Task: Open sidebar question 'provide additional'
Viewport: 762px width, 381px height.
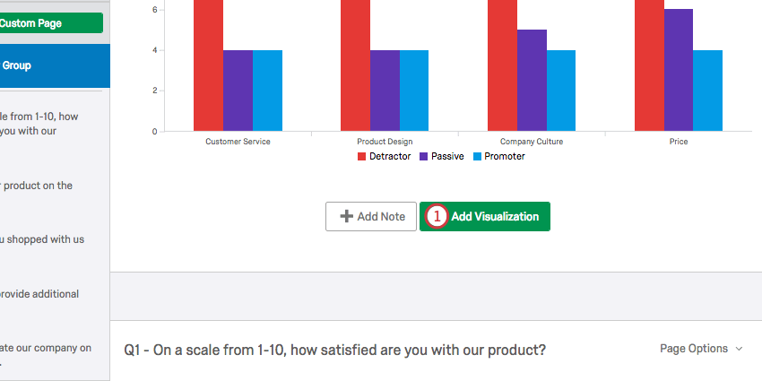Action: [40, 294]
